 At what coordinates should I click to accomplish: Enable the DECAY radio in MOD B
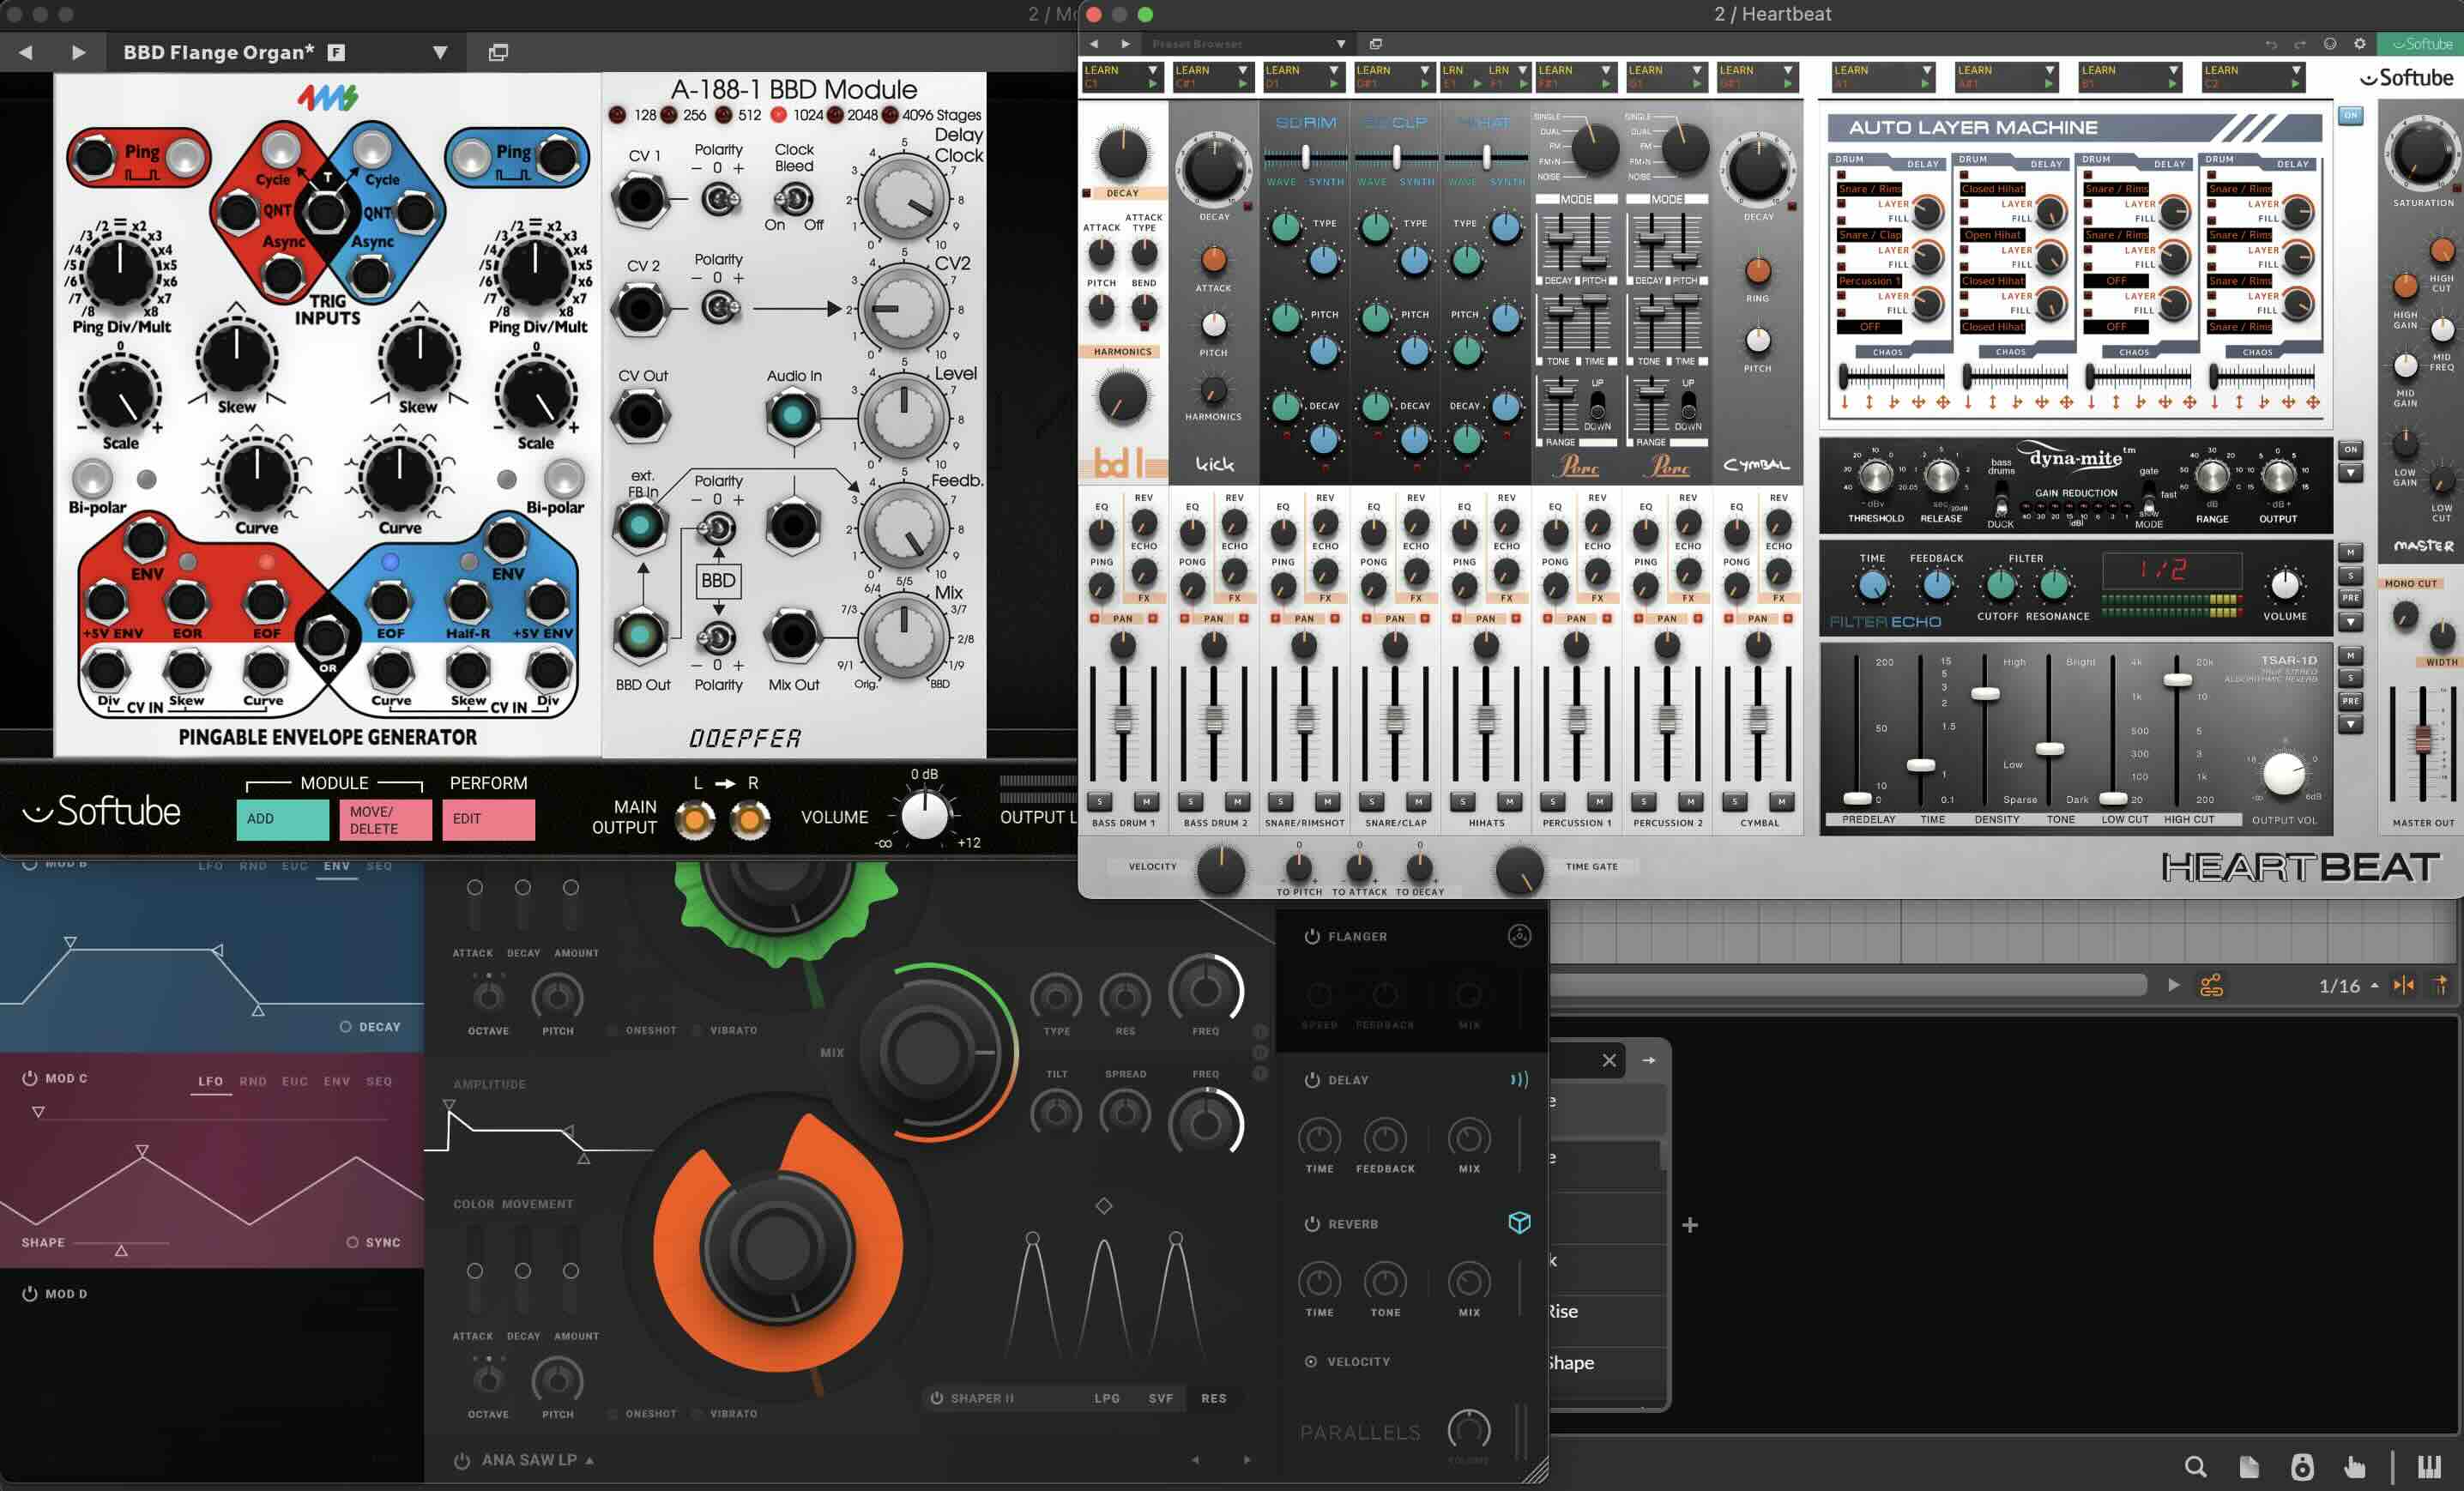click(345, 1027)
